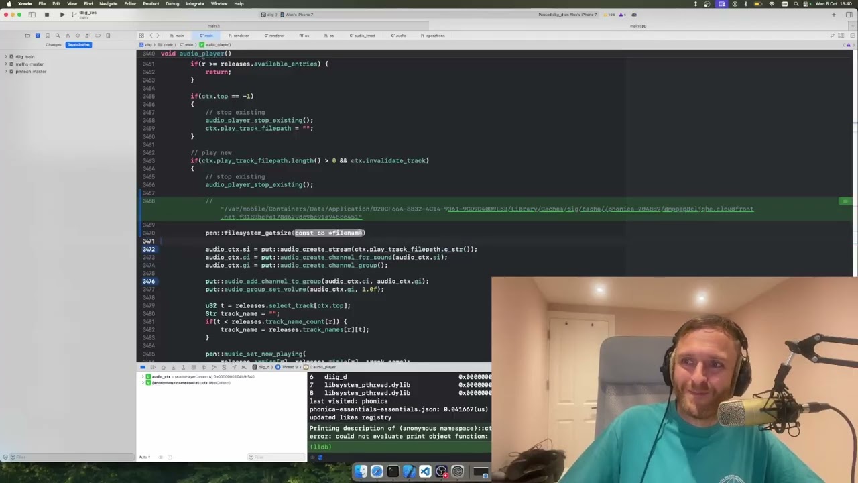Screen dimensions: 858x483
Task: Open the Xcode Product menu
Action: click(x=151, y=4)
